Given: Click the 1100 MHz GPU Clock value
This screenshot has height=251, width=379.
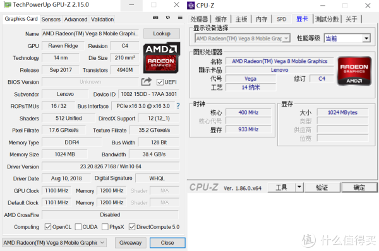Looking at the screenshot, I should pyautogui.click(x=57, y=190).
